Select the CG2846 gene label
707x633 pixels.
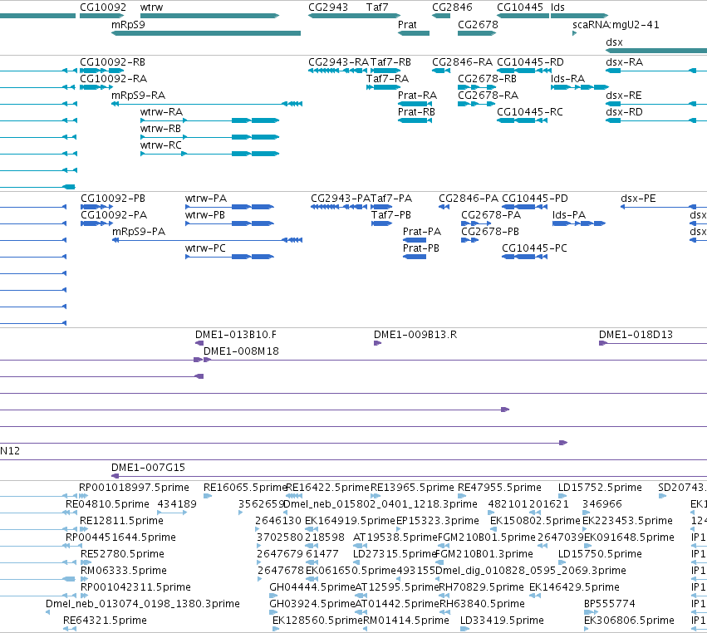coord(452,7)
